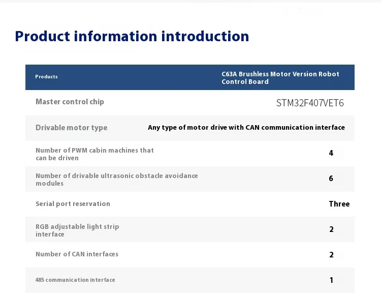Click the "Master control chip" label
Viewport: 381px width, 293px height.
tap(70, 102)
